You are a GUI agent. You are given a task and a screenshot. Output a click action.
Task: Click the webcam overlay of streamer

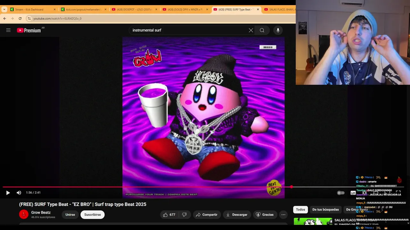[353, 42]
